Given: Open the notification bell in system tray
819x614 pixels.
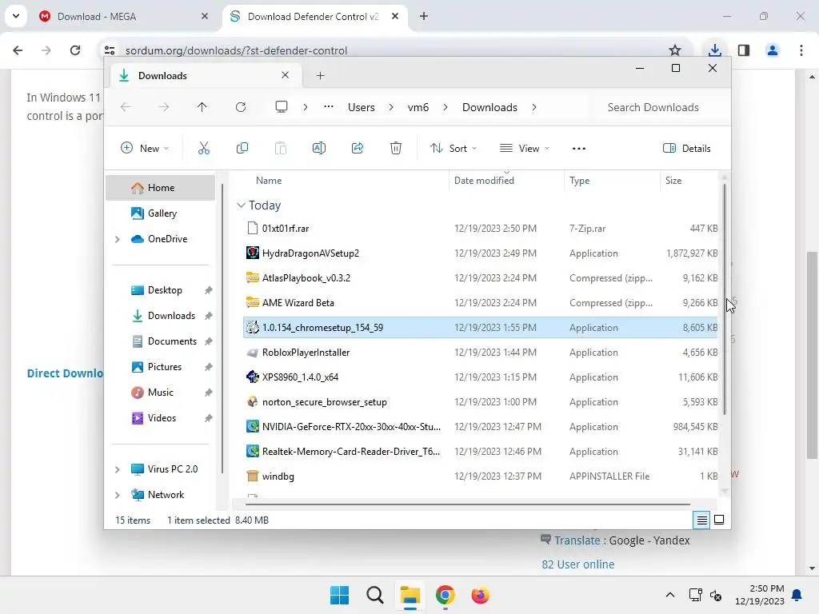Looking at the screenshot, I should point(797,595).
